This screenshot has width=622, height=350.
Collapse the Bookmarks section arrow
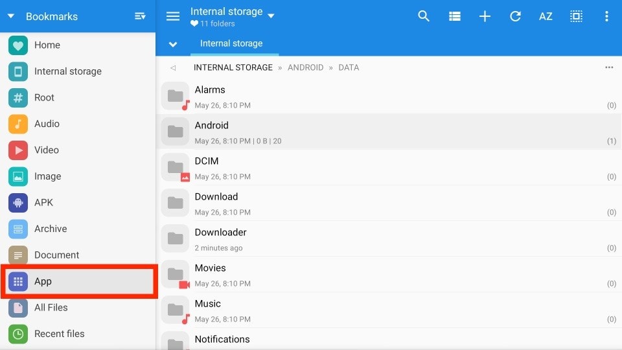click(x=11, y=16)
